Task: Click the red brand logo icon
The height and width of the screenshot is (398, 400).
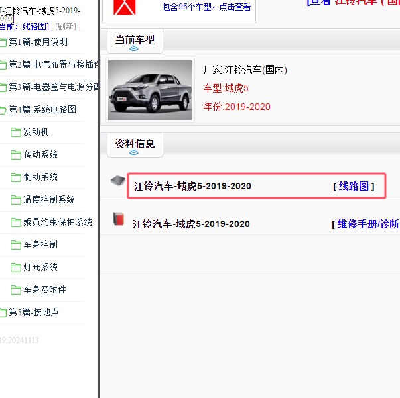Action: [125, 7]
